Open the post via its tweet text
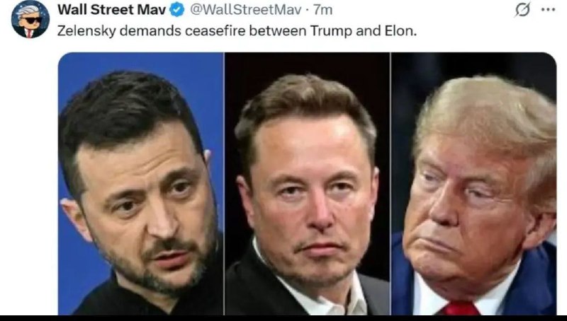Image resolution: width=567 pixels, height=321 pixels. 237,31
